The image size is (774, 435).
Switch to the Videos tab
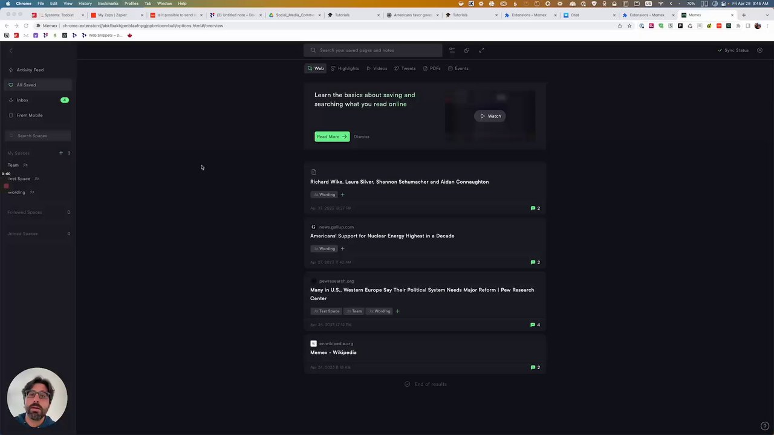[377, 68]
